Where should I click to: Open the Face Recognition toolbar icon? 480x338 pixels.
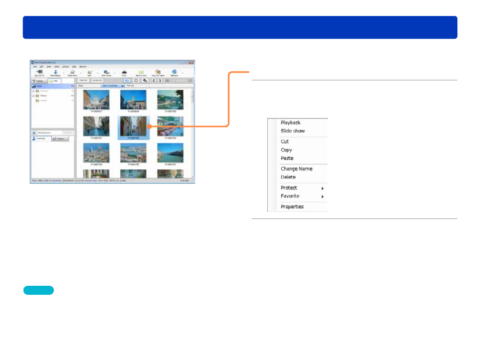[x=55, y=73]
